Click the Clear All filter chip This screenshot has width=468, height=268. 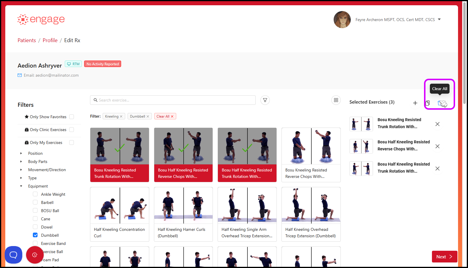(165, 116)
